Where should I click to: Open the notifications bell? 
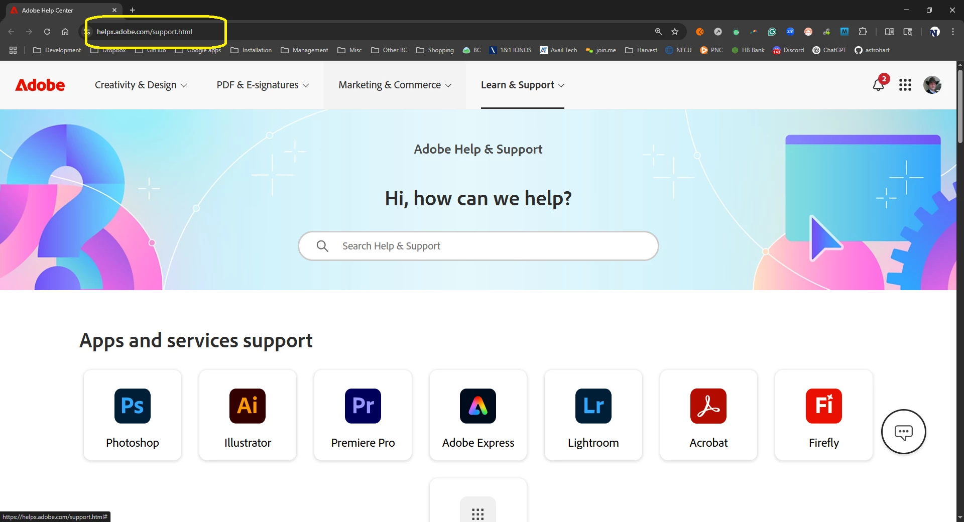click(879, 84)
